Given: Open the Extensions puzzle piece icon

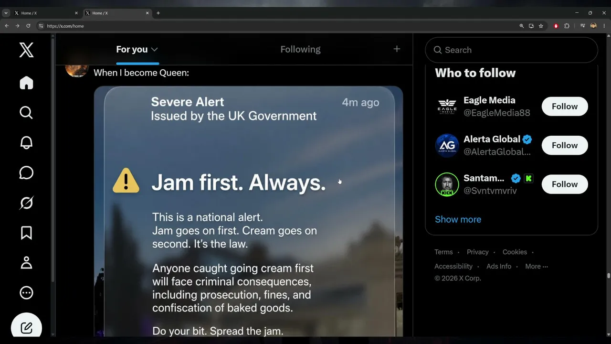Looking at the screenshot, I should click(567, 26).
